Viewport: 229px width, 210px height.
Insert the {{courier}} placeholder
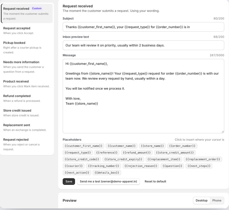click(74, 166)
